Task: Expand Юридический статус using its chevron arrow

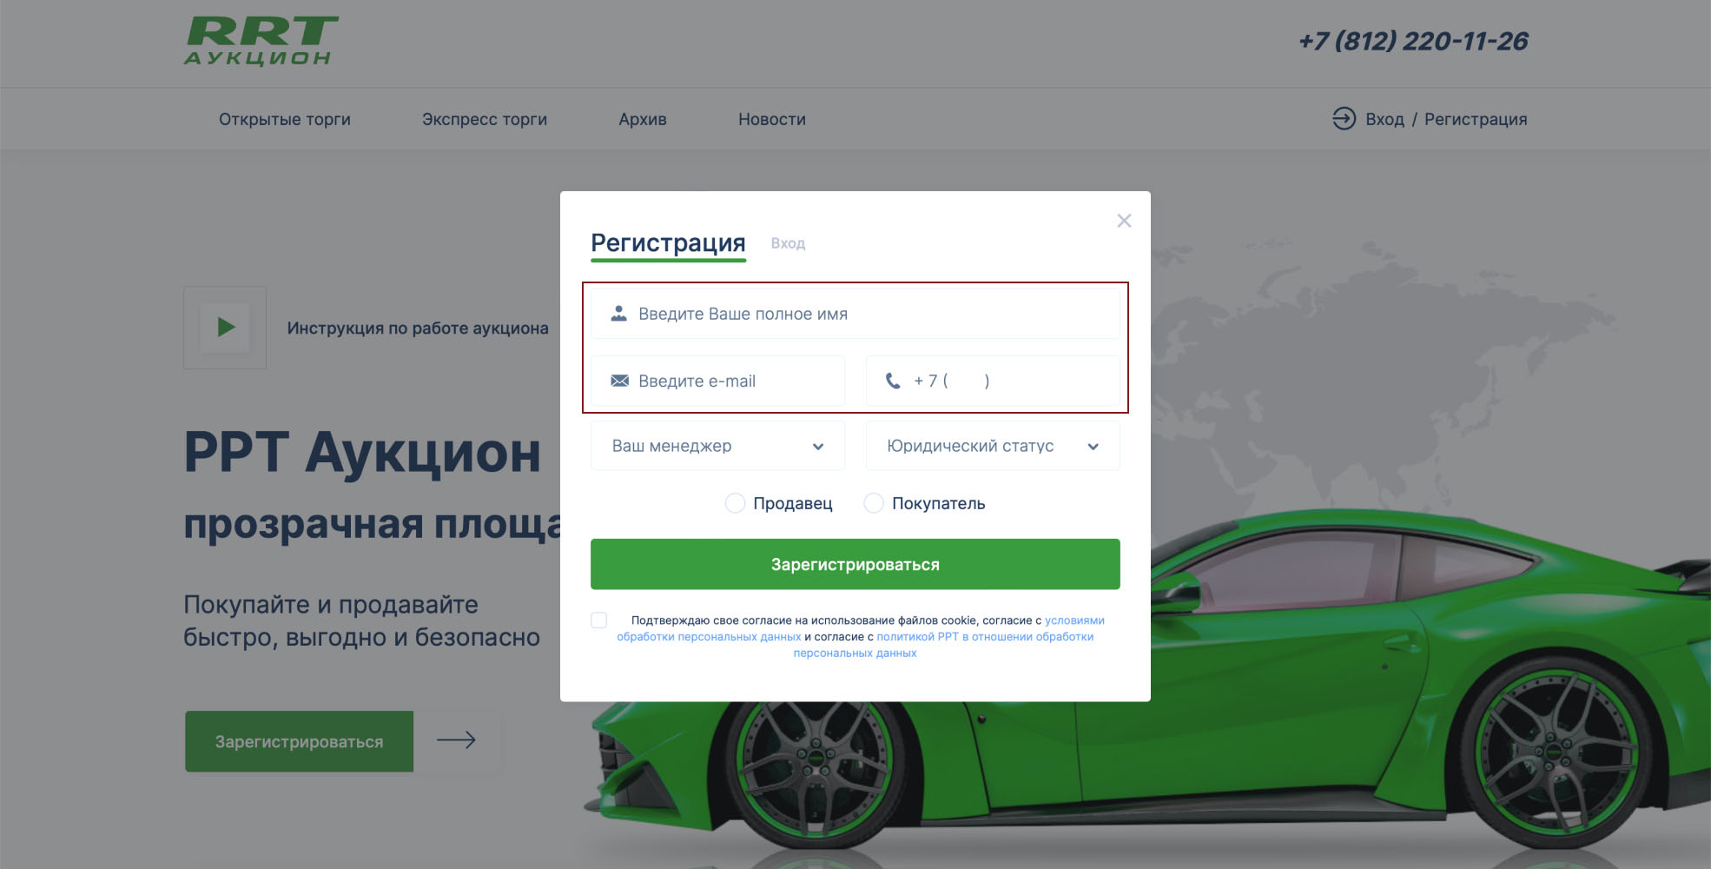Action: click(x=1093, y=447)
